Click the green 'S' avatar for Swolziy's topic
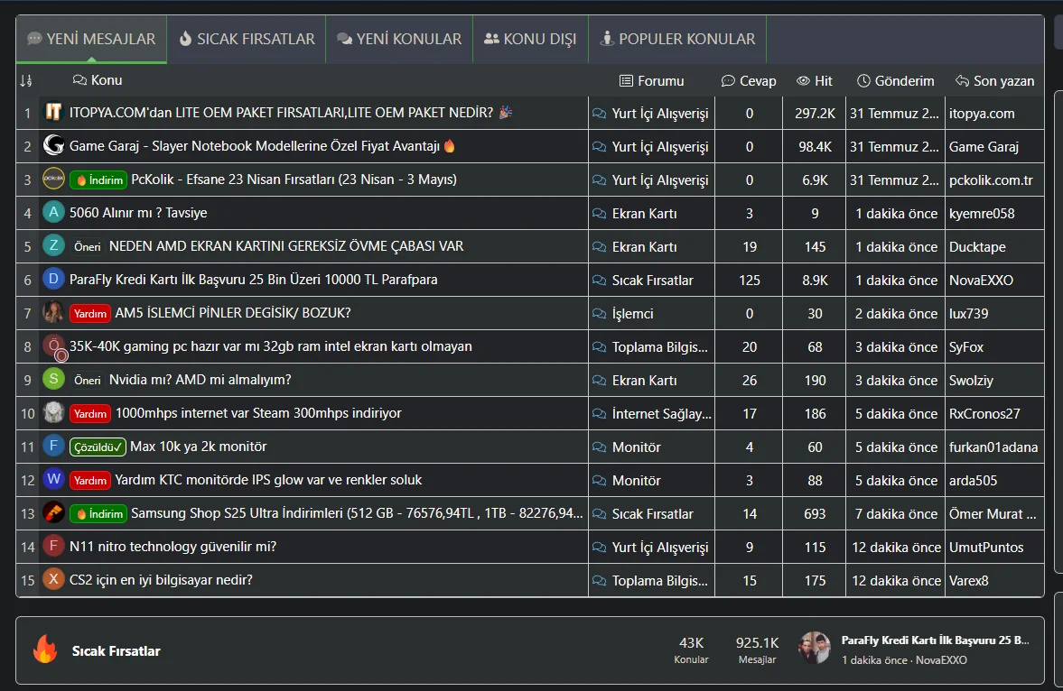 click(54, 380)
